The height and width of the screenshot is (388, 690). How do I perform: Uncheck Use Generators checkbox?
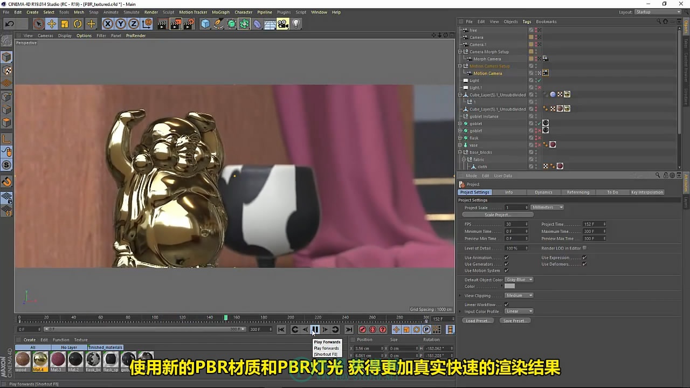pyautogui.click(x=506, y=264)
